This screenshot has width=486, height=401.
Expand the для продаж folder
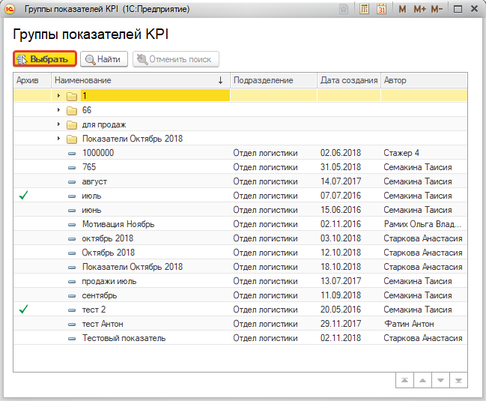[58, 124]
